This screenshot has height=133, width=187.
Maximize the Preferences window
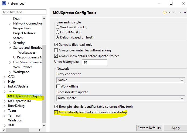pos(171,3)
